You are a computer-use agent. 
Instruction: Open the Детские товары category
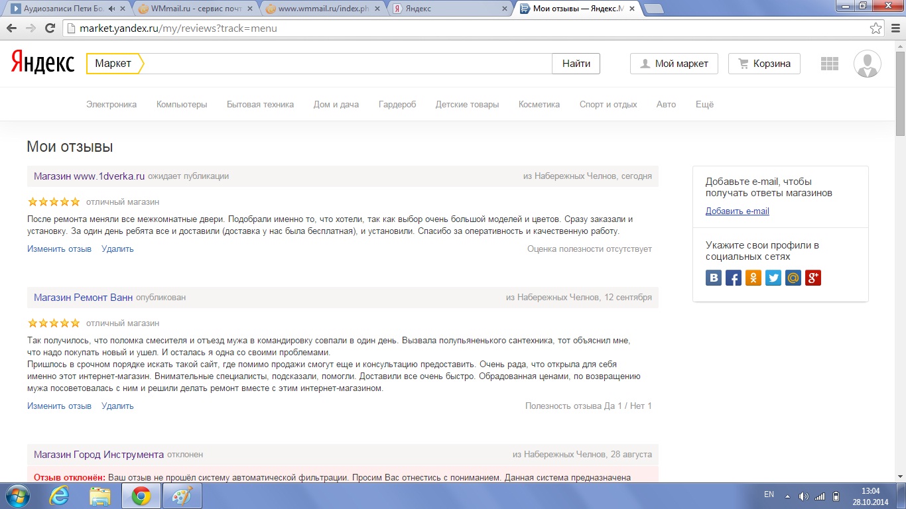[x=467, y=104]
